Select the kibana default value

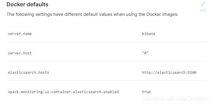[x=148, y=34]
